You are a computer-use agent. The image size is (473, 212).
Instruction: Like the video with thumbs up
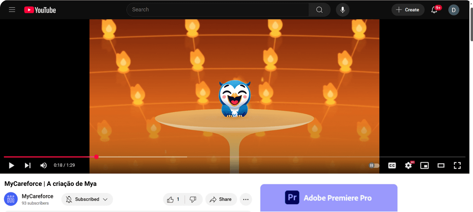tap(173, 199)
